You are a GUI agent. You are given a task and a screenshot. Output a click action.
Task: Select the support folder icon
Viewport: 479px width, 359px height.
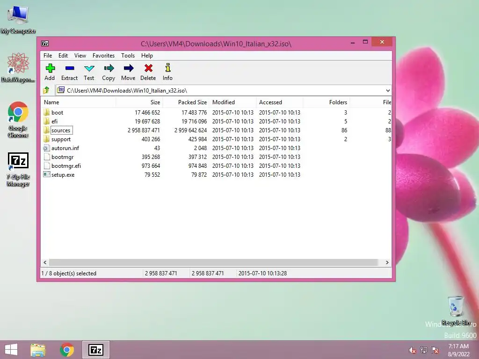(x=46, y=139)
